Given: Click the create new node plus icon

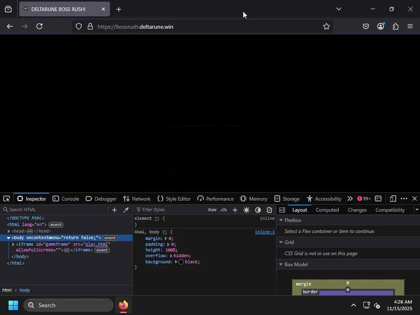Looking at the screenshot, I should (x=114, y=210).
